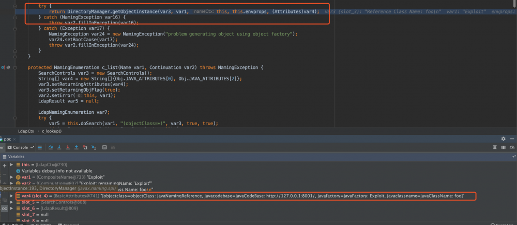Screen dimensions: 517x225
Task: Click LdapCtx in the breadcrumb bar
Action: [26, 131]
